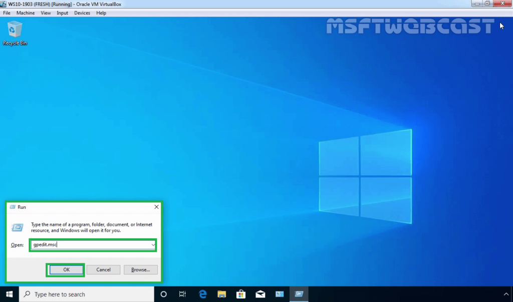Open Microsoft Store from taskbar
Image resolution: width=513 pixels, height=302 pixels.
pyautogui.click(x=241, y=294)
